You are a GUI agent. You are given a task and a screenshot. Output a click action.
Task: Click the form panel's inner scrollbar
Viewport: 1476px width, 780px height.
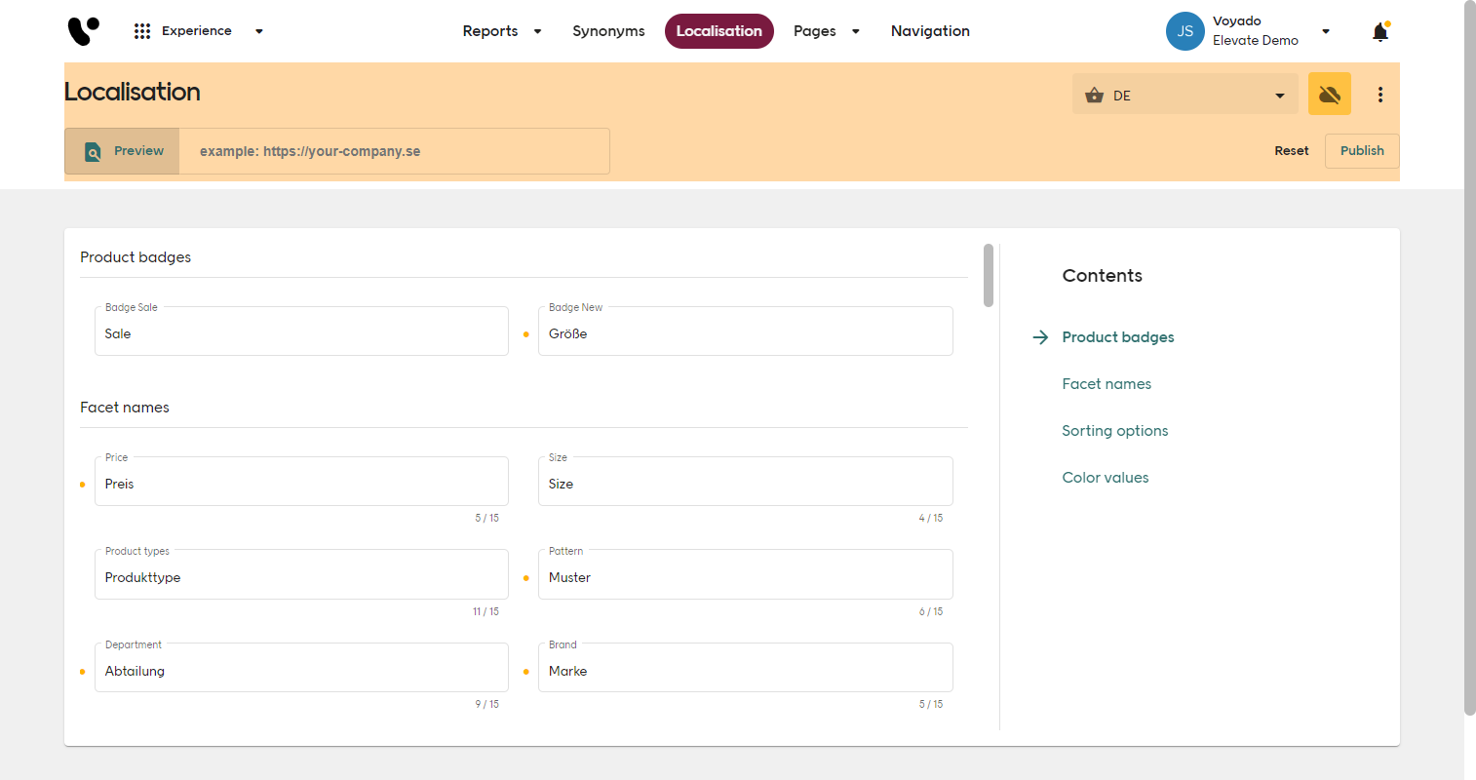tap(989, 275)
